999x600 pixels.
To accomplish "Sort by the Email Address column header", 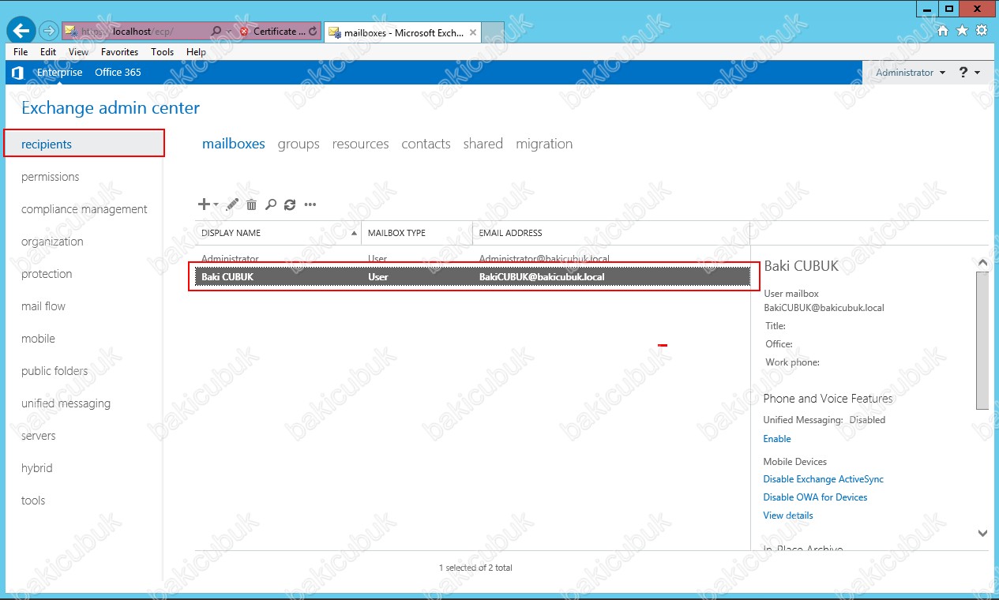I will pyautogui.click(x=611, y=233).
